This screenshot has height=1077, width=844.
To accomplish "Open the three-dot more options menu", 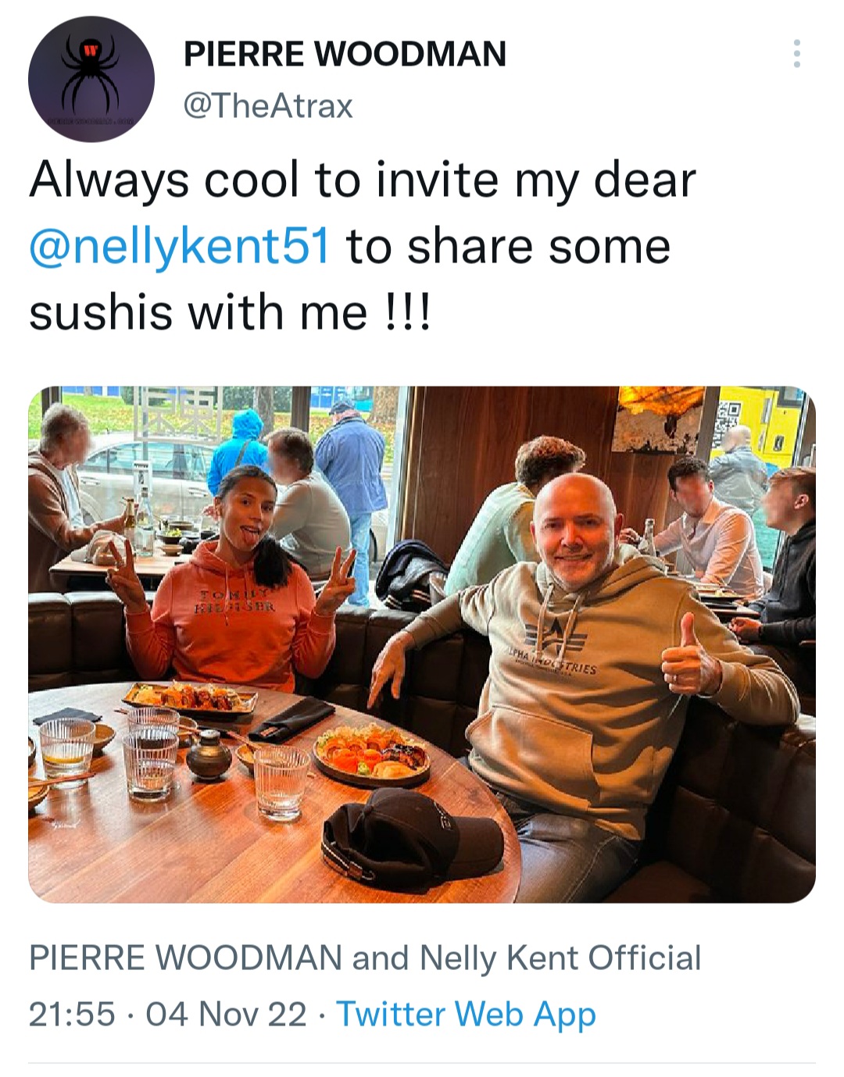I will tap(796, 54).
